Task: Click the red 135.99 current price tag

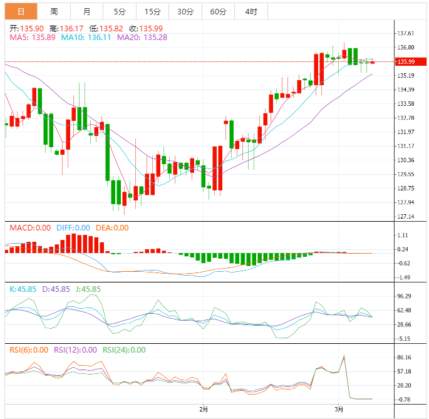Action: pos(406,61)
